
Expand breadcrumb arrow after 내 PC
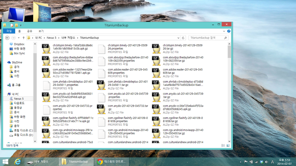coord(44,38)
